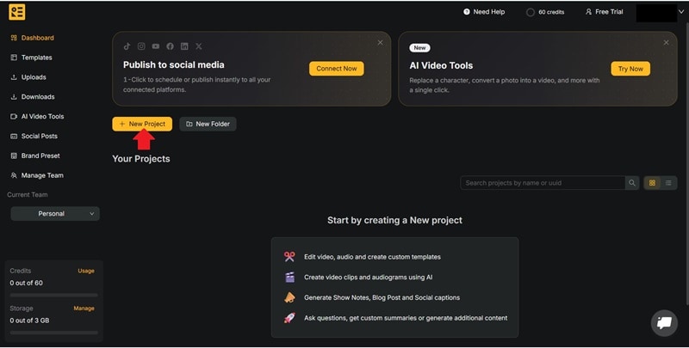
Task: Open the Downloads page
Action: click(33, 97)
